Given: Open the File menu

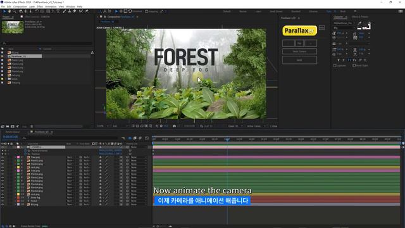Looking at the screenshot, I should [3, 6].
